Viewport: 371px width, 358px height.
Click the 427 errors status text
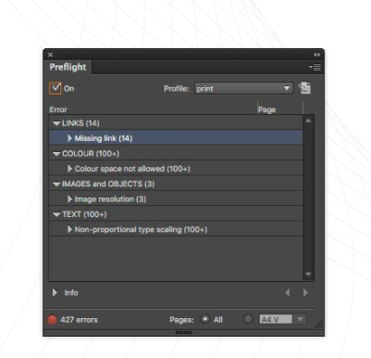pos(79,320)
